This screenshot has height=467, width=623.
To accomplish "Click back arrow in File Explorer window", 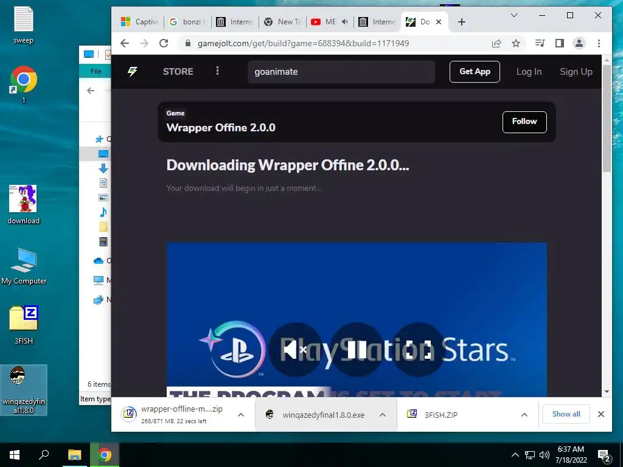I will tap(91, 91).
